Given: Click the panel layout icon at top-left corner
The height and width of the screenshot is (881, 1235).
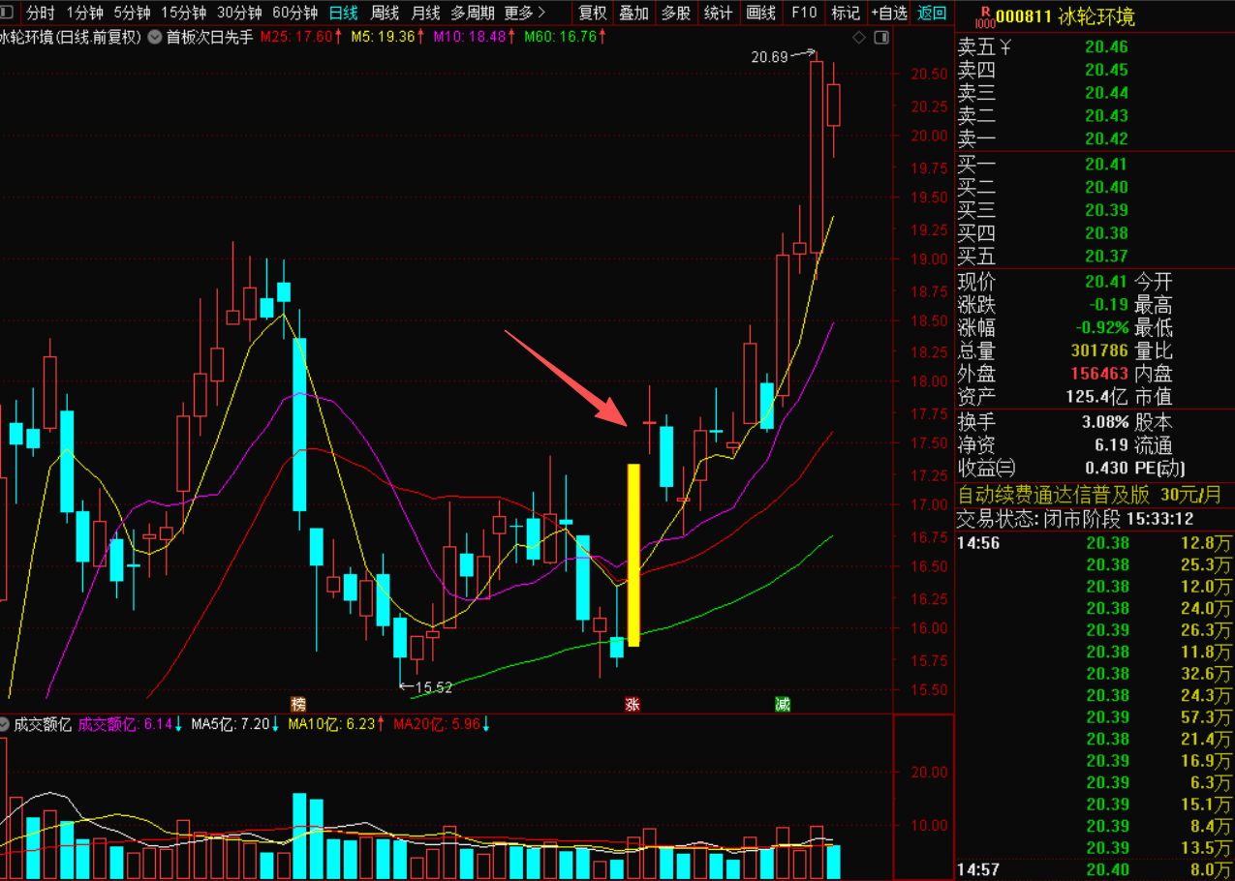Looking at the screenshot, I should (8, 13).
